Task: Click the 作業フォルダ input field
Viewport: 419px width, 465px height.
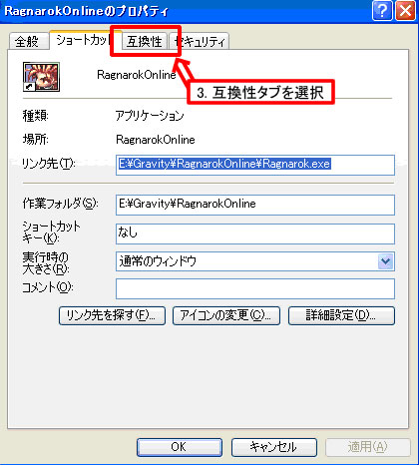Action: click(x=255, y=205)
